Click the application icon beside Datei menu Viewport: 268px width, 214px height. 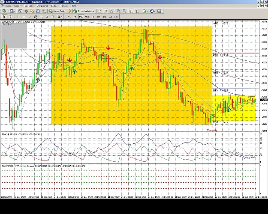click(3, 6)
